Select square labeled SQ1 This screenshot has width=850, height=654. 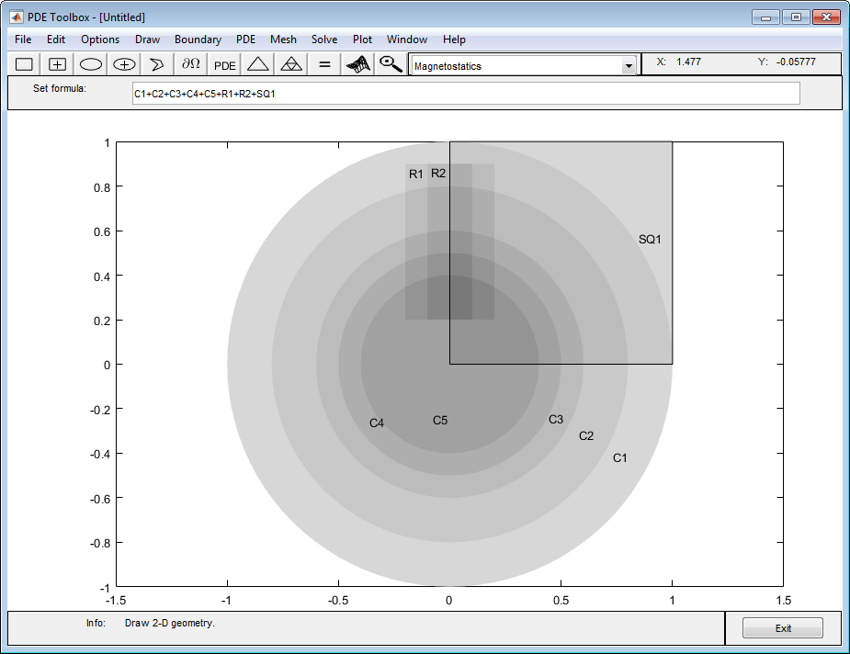pyautogui.click(x=650, y=239)
